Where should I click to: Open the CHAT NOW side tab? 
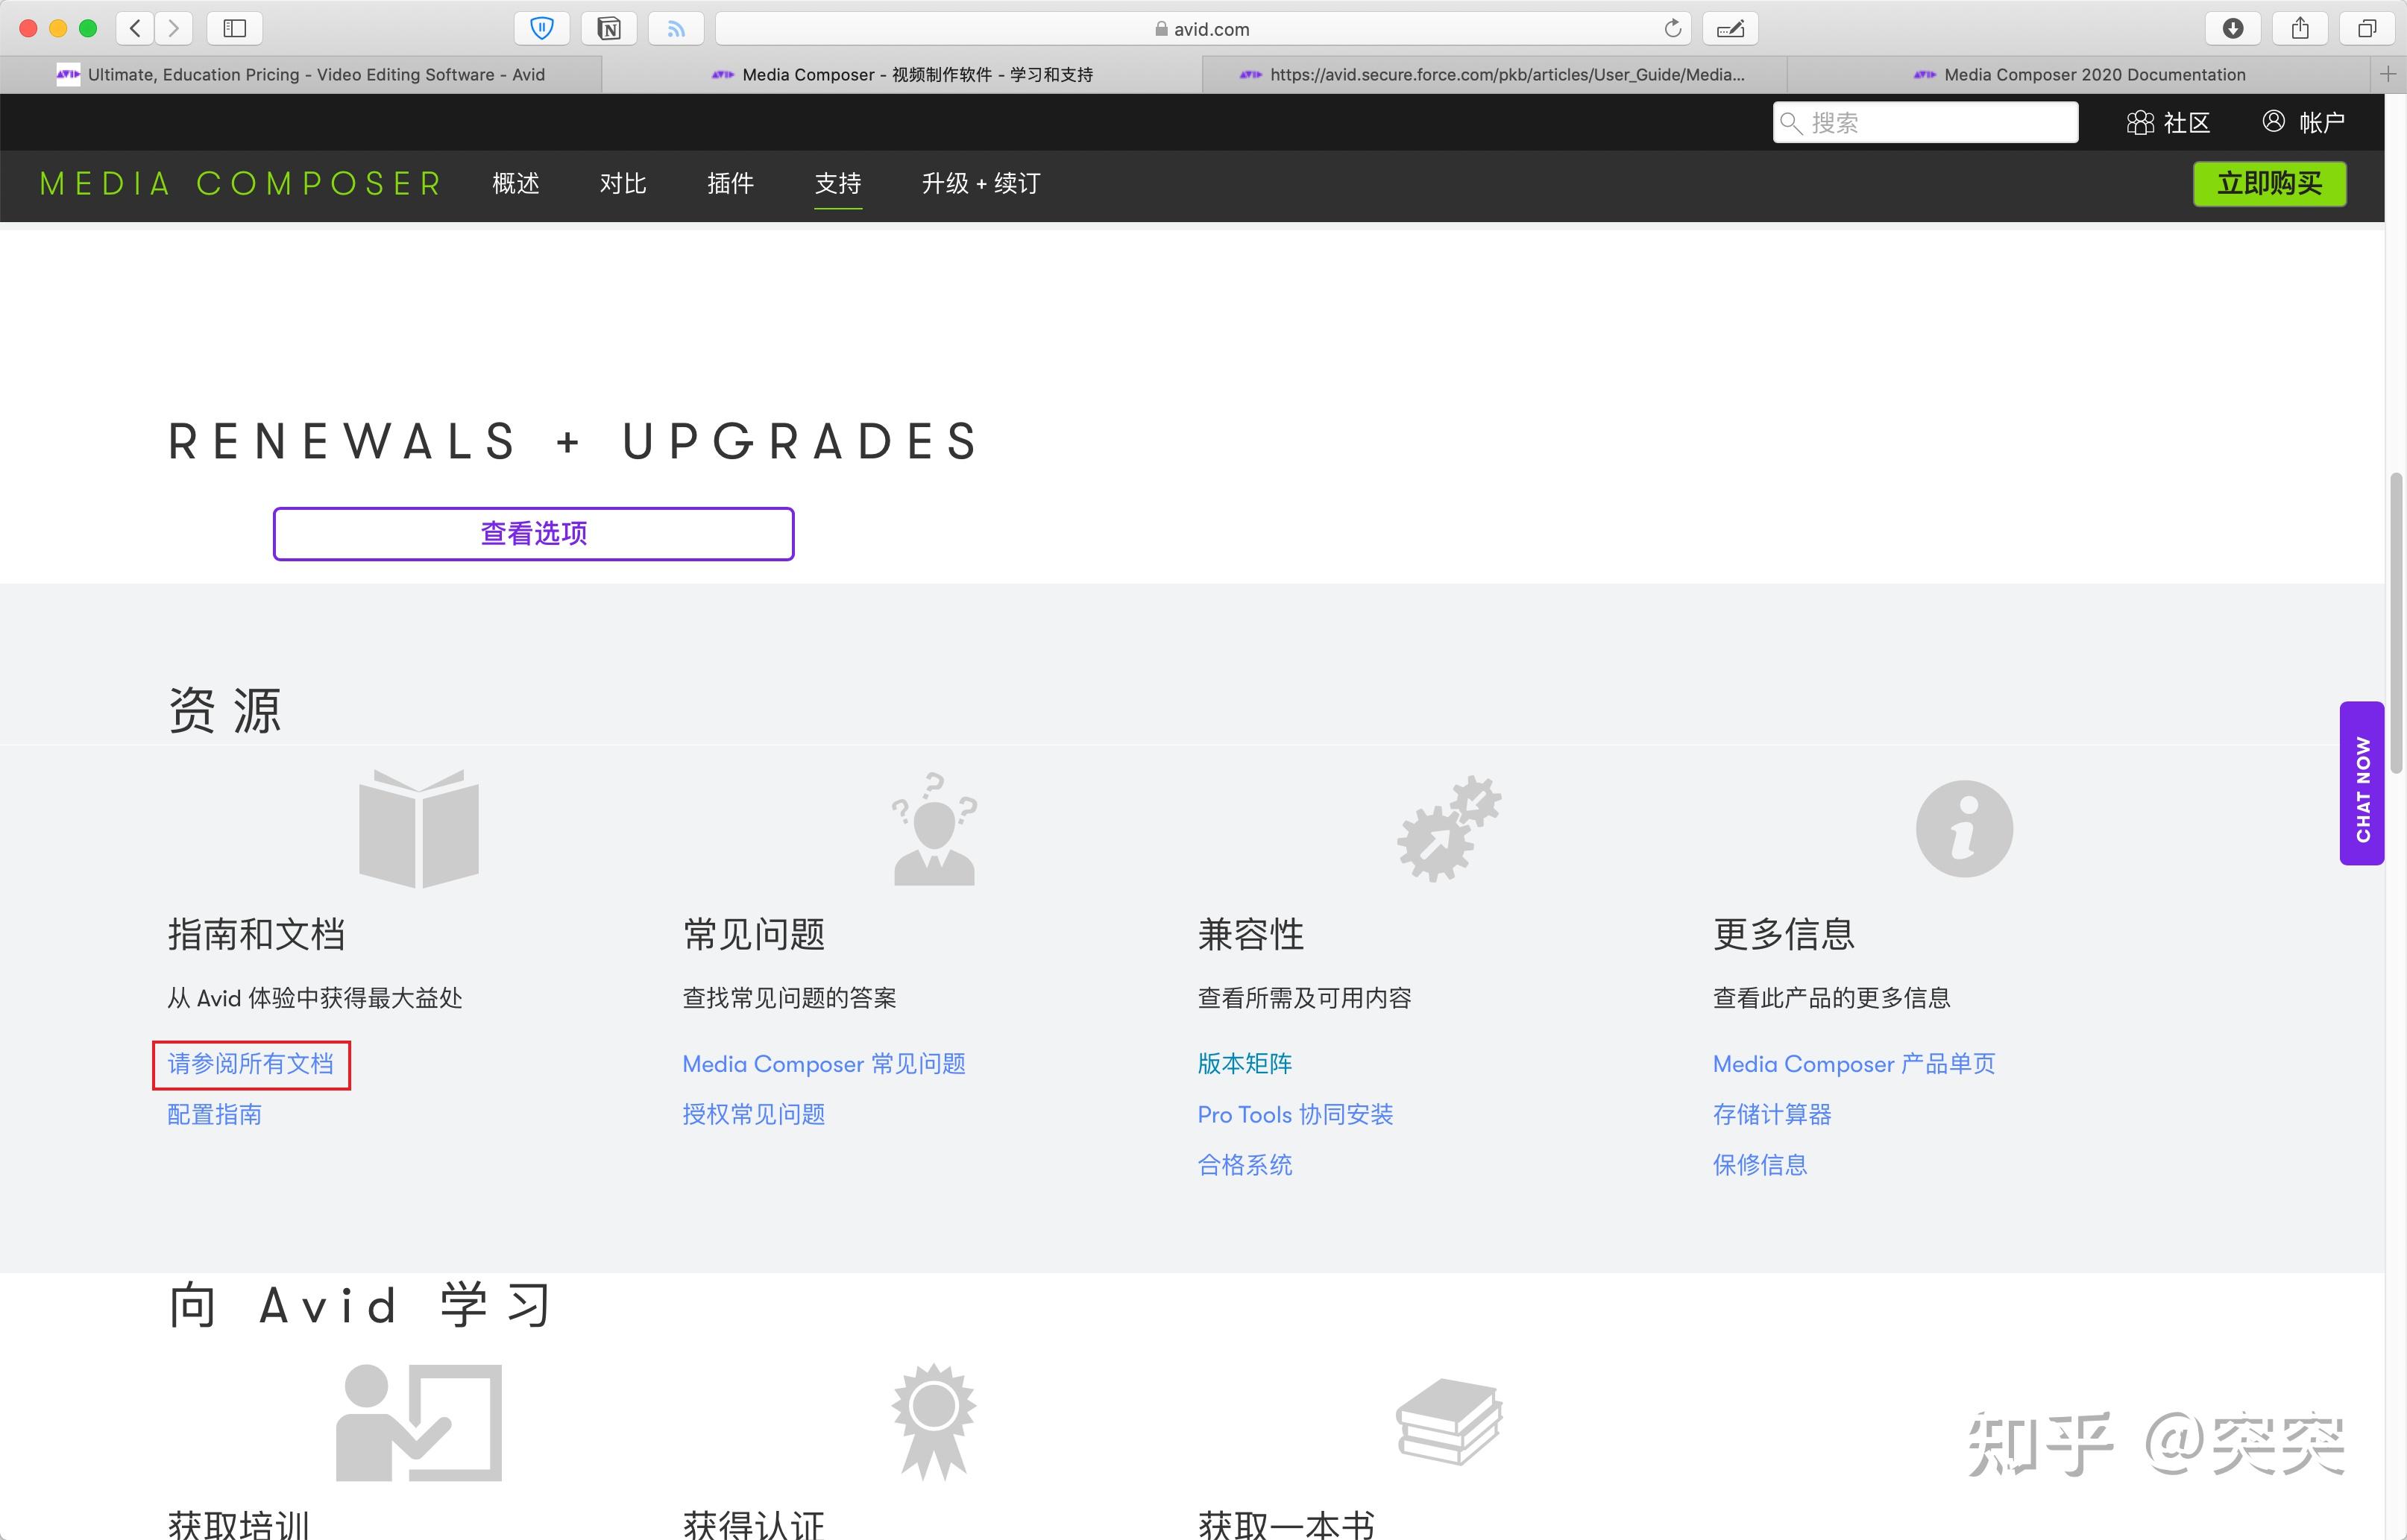2362,784
